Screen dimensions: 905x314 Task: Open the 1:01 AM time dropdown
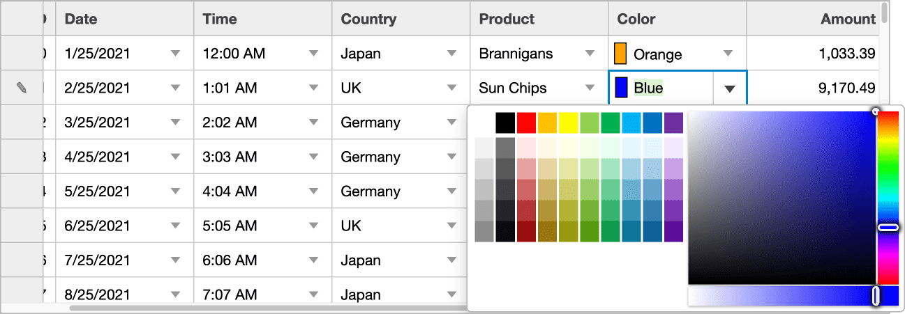[x=314, y=88]
